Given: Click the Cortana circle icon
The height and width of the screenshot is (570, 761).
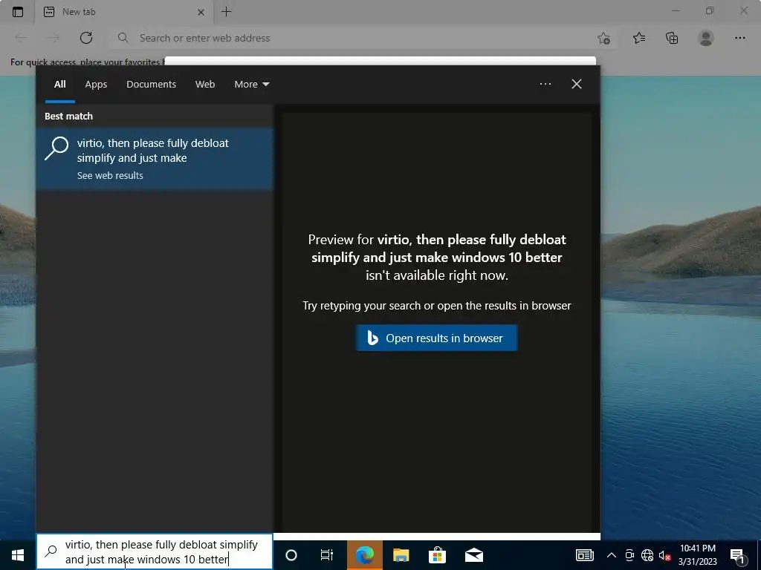Looking at the screenshot, I should point(291,555).
